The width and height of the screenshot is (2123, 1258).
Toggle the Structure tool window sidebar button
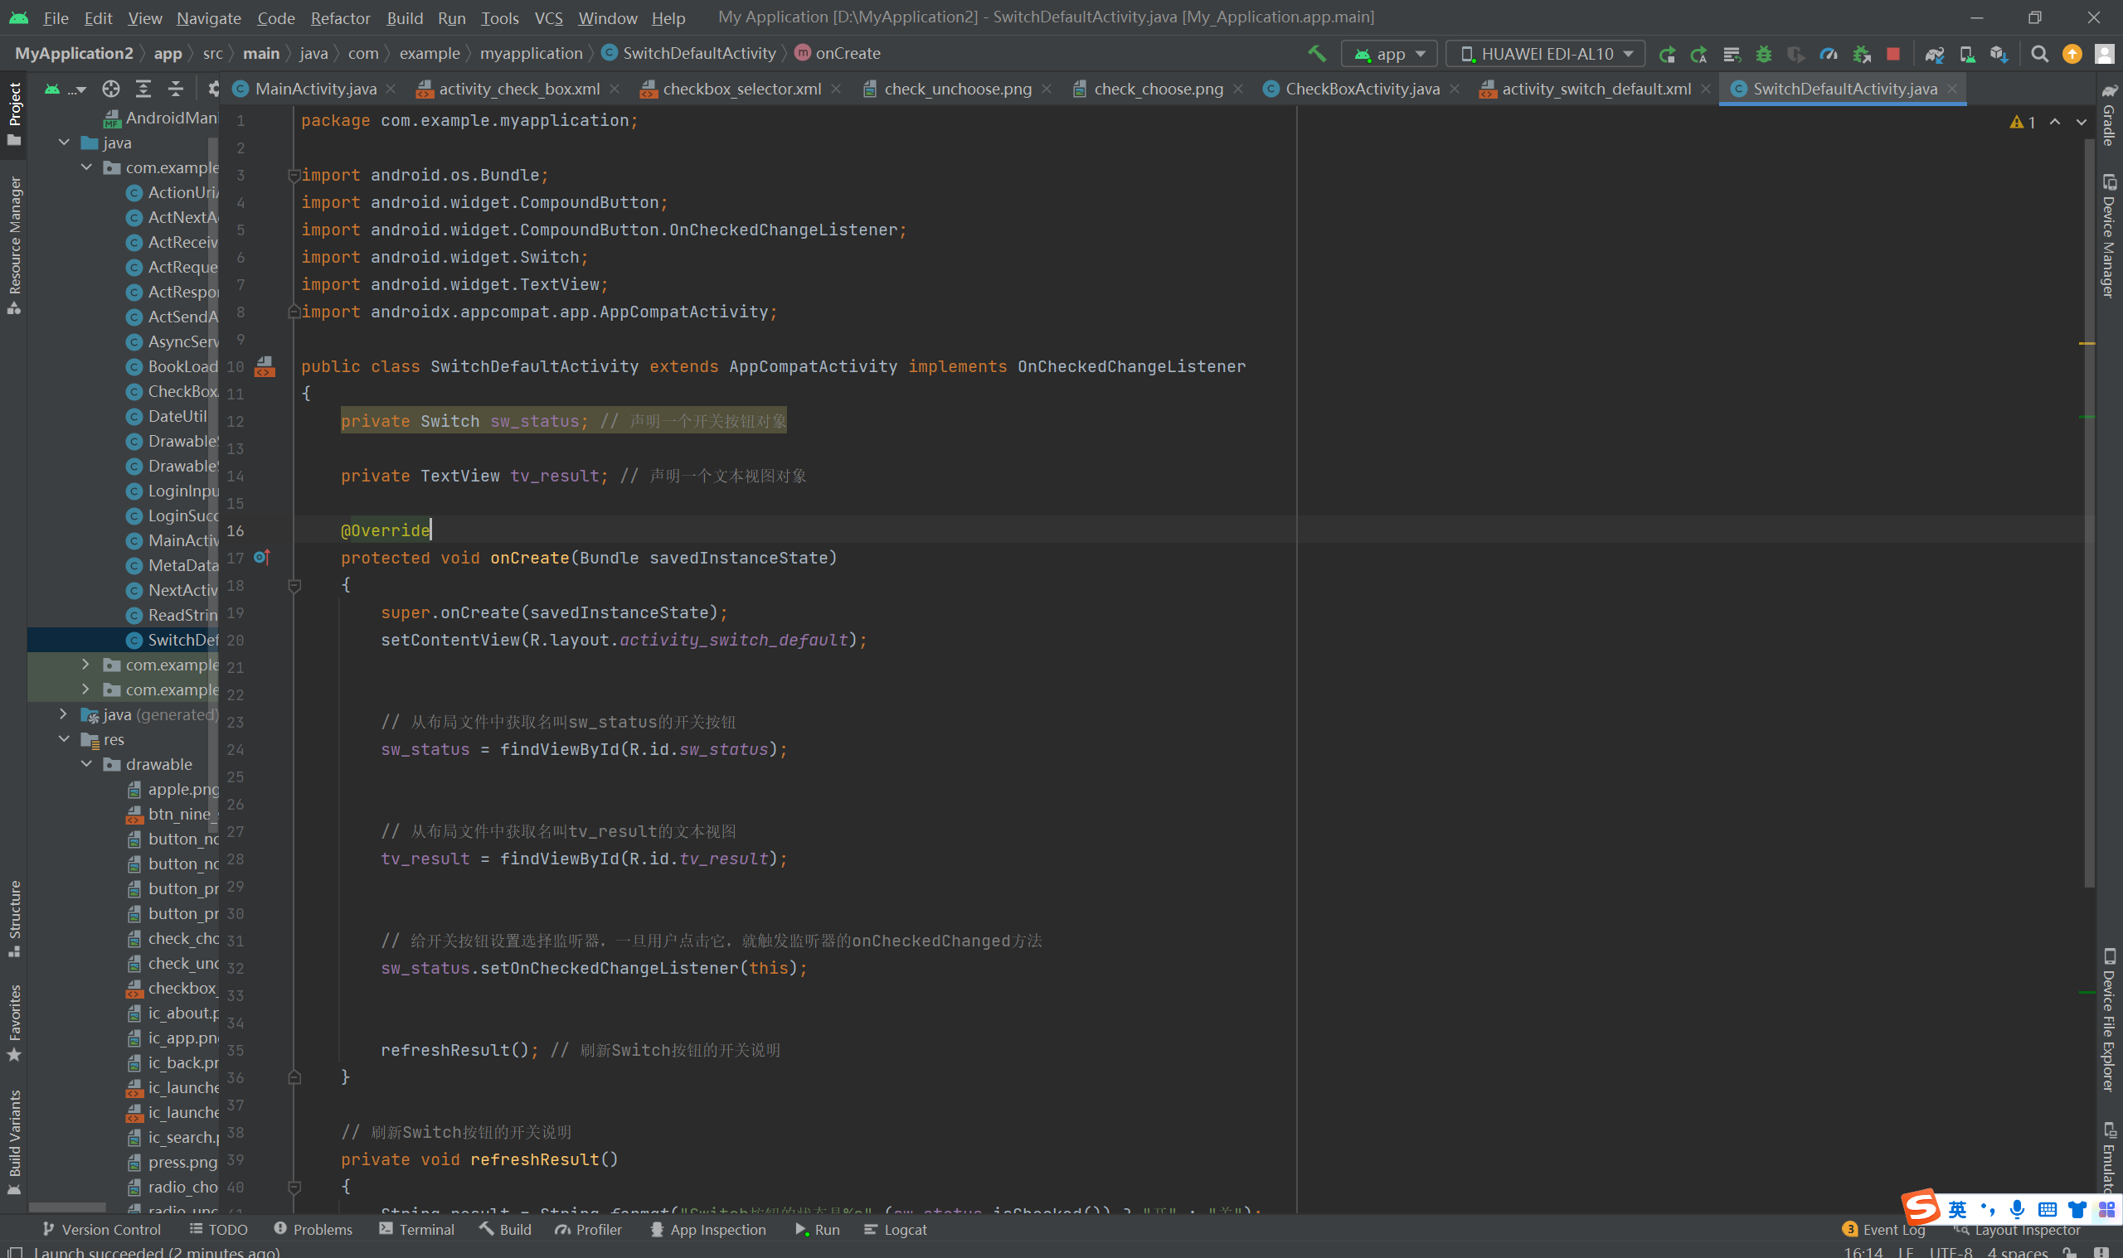tap(14, 917)
